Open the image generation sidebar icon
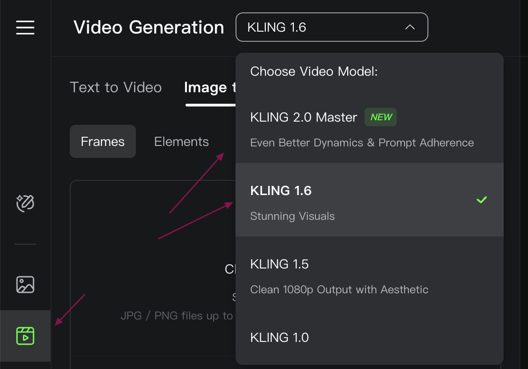The image size is (528, 369). click(x=25, y=285)
